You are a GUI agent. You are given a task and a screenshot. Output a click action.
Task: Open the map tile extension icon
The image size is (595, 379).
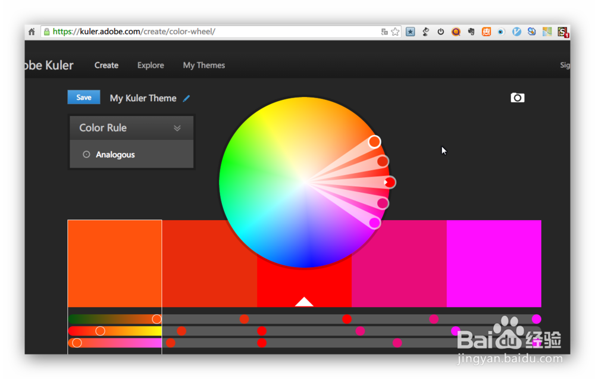click(x=547, y=32)
